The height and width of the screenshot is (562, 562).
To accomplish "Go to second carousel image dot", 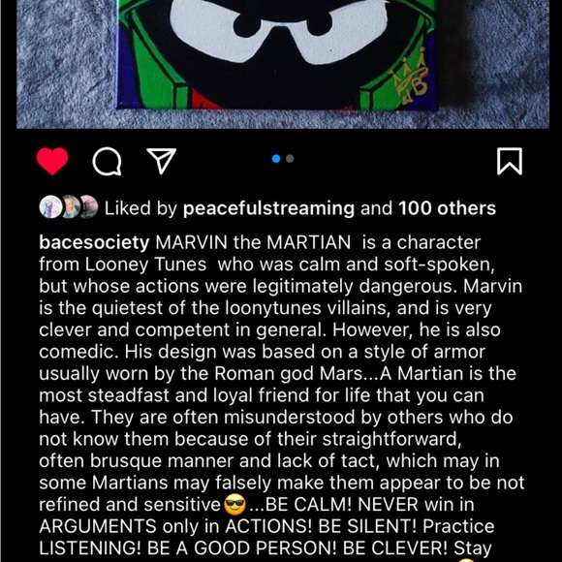I will coord(290,158).
